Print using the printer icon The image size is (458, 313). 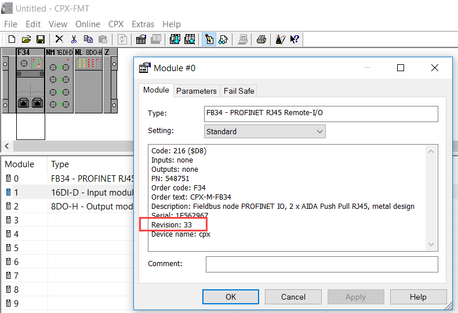261,39
